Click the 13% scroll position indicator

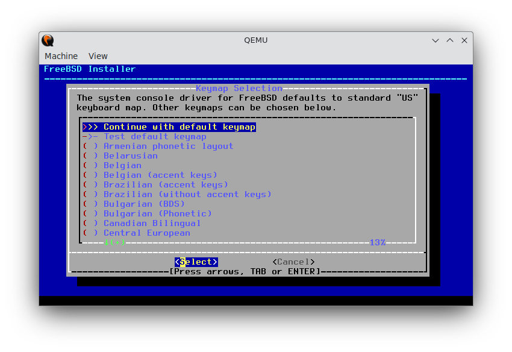pyautogui.click(x=378, y=242)
